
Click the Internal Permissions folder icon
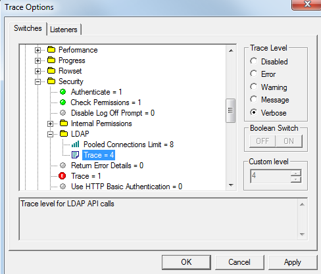(64, 123)
